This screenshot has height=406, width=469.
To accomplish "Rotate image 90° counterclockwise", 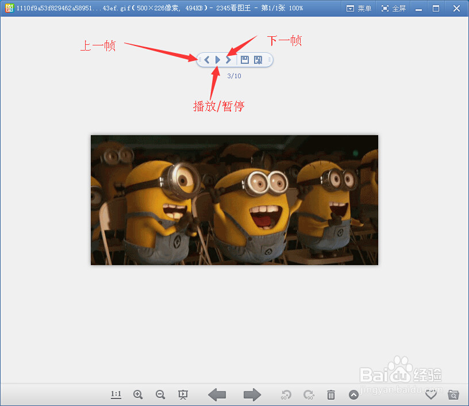I will pos(286,395).
